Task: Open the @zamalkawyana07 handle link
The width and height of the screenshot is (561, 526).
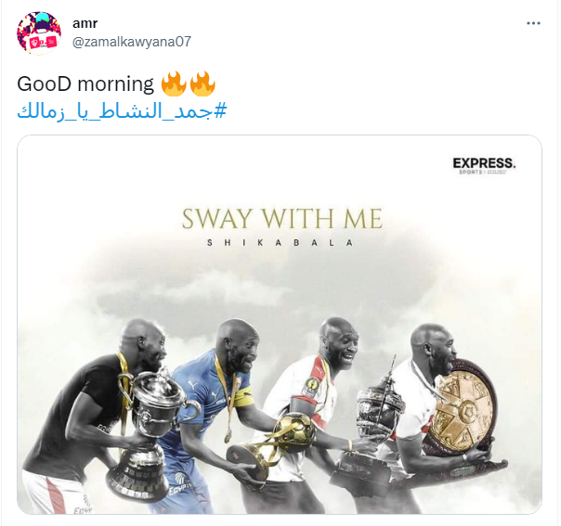Action: pyautogui.click(x=132, y=42)
